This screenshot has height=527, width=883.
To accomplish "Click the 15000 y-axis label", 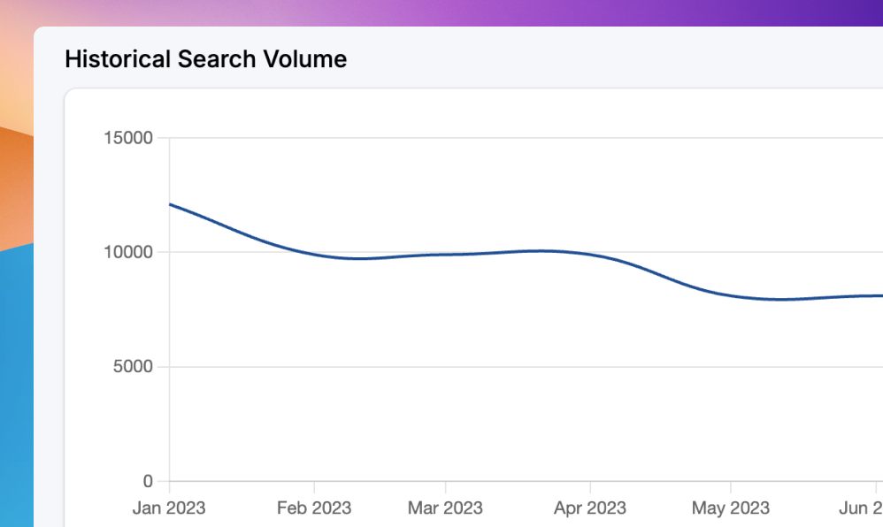I will coord(128,138).
